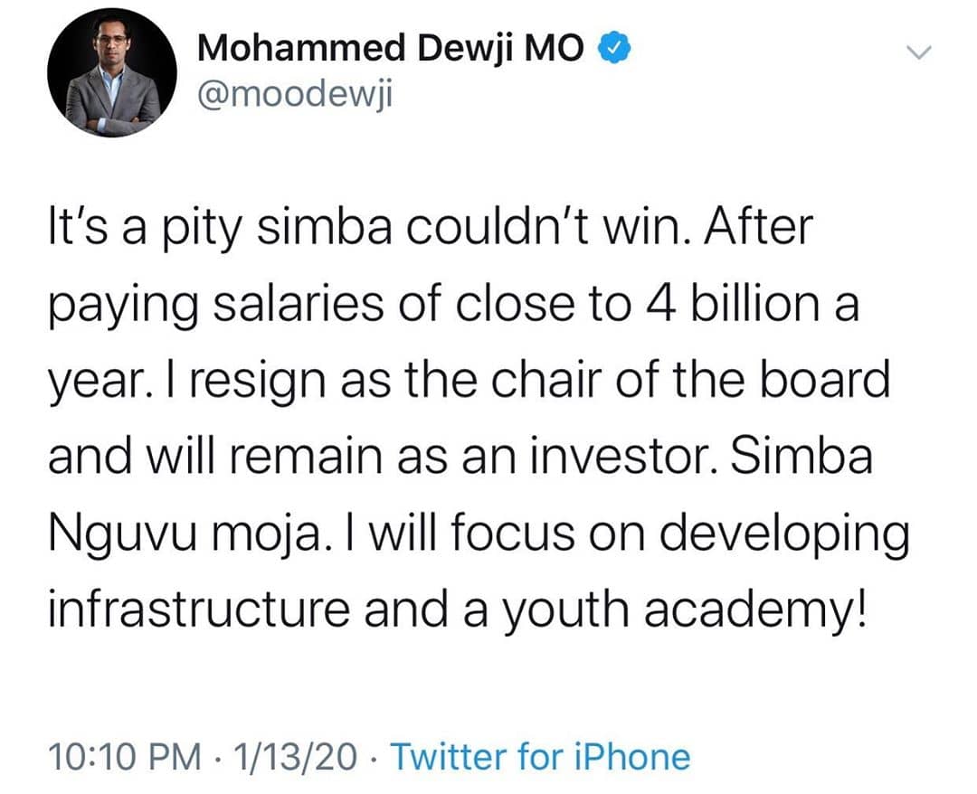Click the 10:10 PM timestamp
This screenshot has width=977, height=794.
(125, 757)
